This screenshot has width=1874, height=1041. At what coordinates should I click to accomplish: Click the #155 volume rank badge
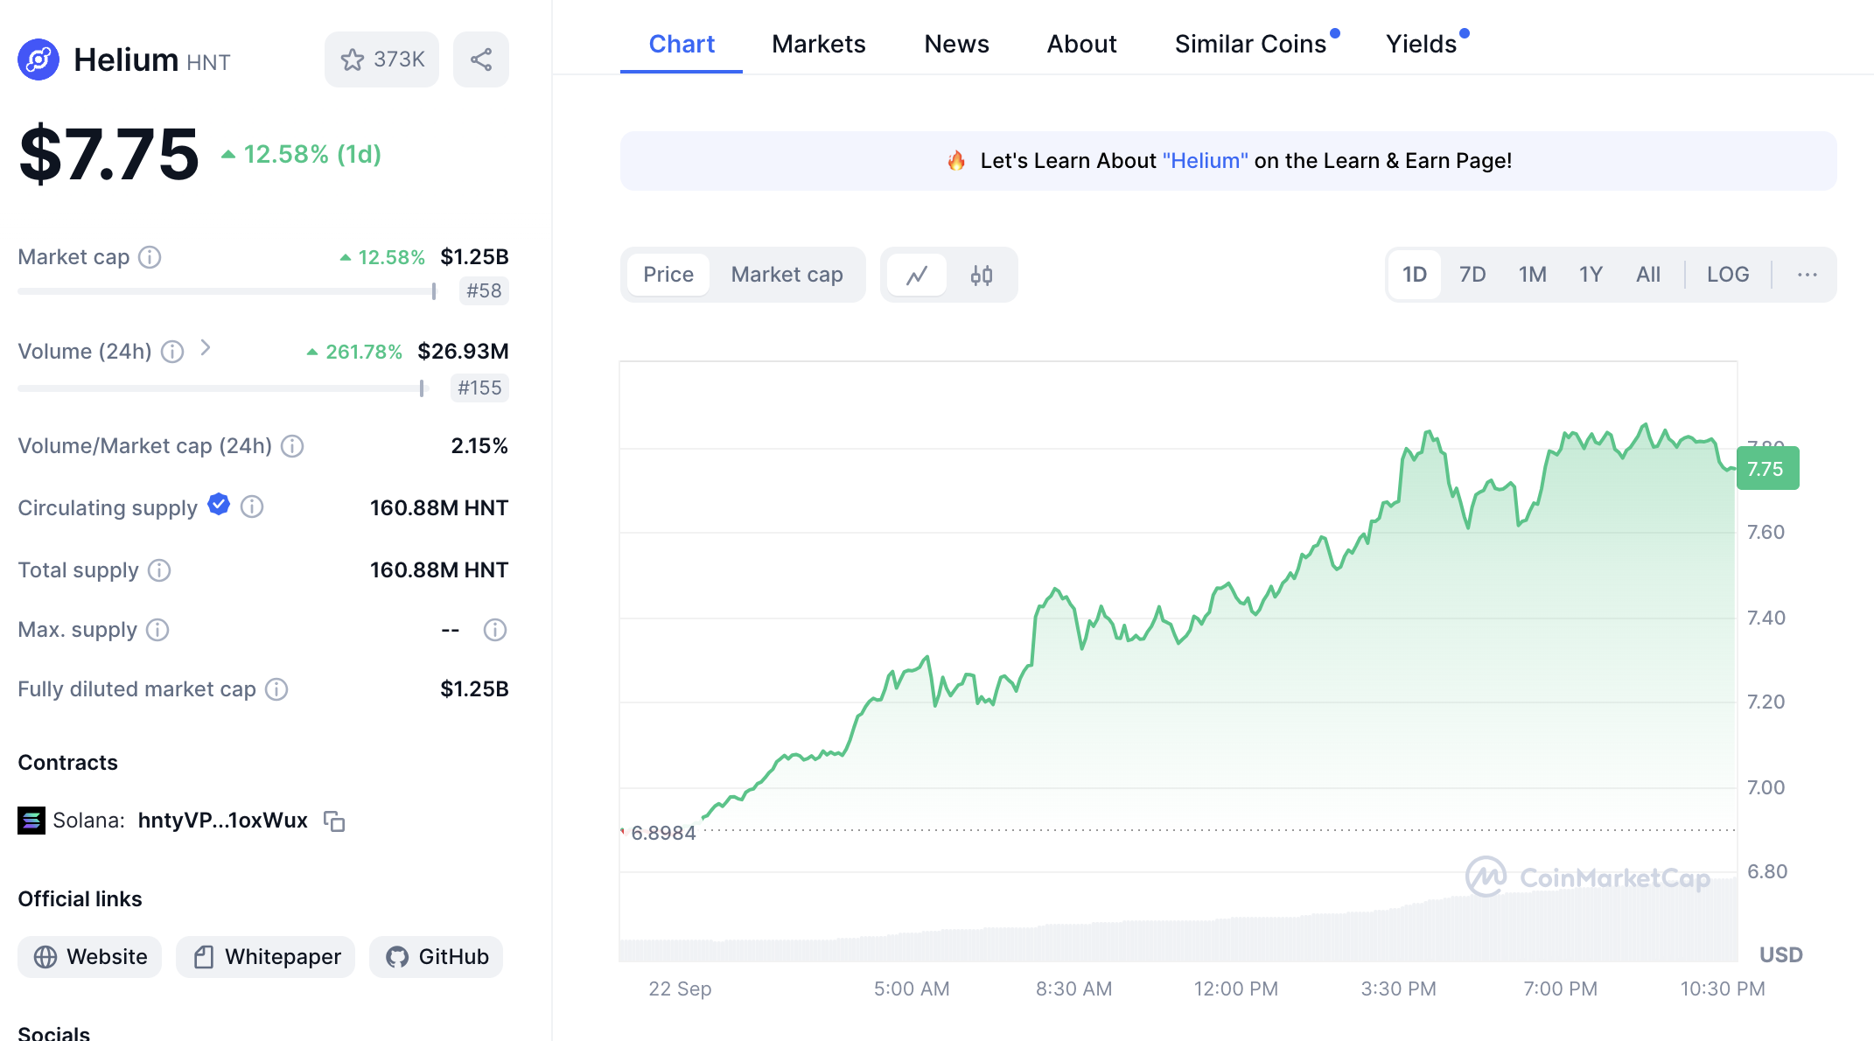click(479, 388)
